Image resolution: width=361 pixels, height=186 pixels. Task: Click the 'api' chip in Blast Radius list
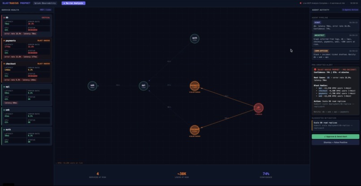320,88
